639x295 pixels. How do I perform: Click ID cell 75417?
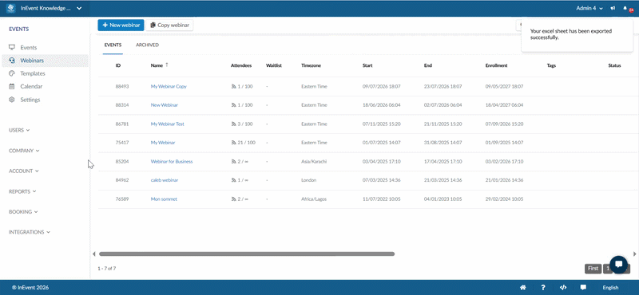122,143
